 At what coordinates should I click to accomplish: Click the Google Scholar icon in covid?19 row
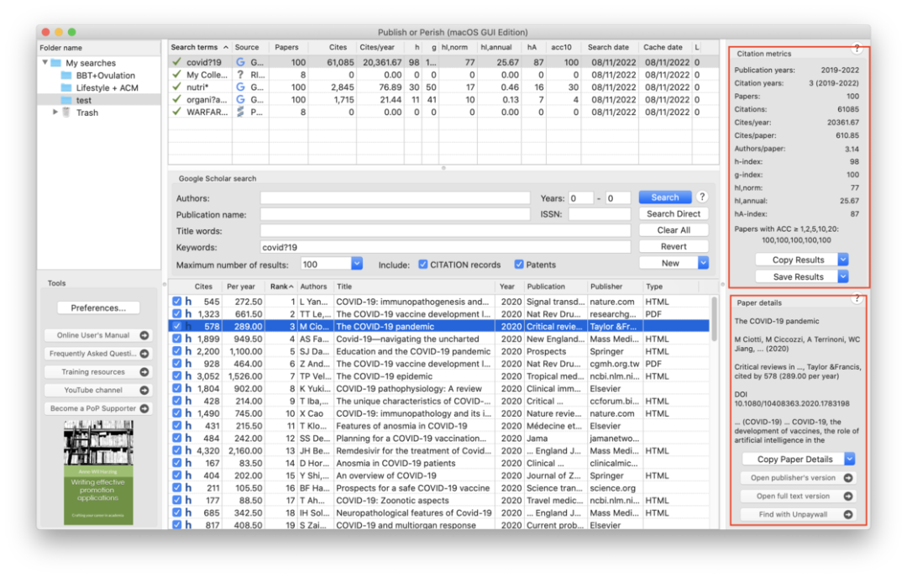point(241,62)
